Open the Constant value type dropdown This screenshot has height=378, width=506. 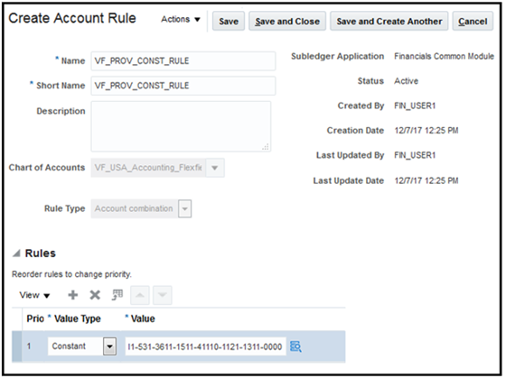109,346
